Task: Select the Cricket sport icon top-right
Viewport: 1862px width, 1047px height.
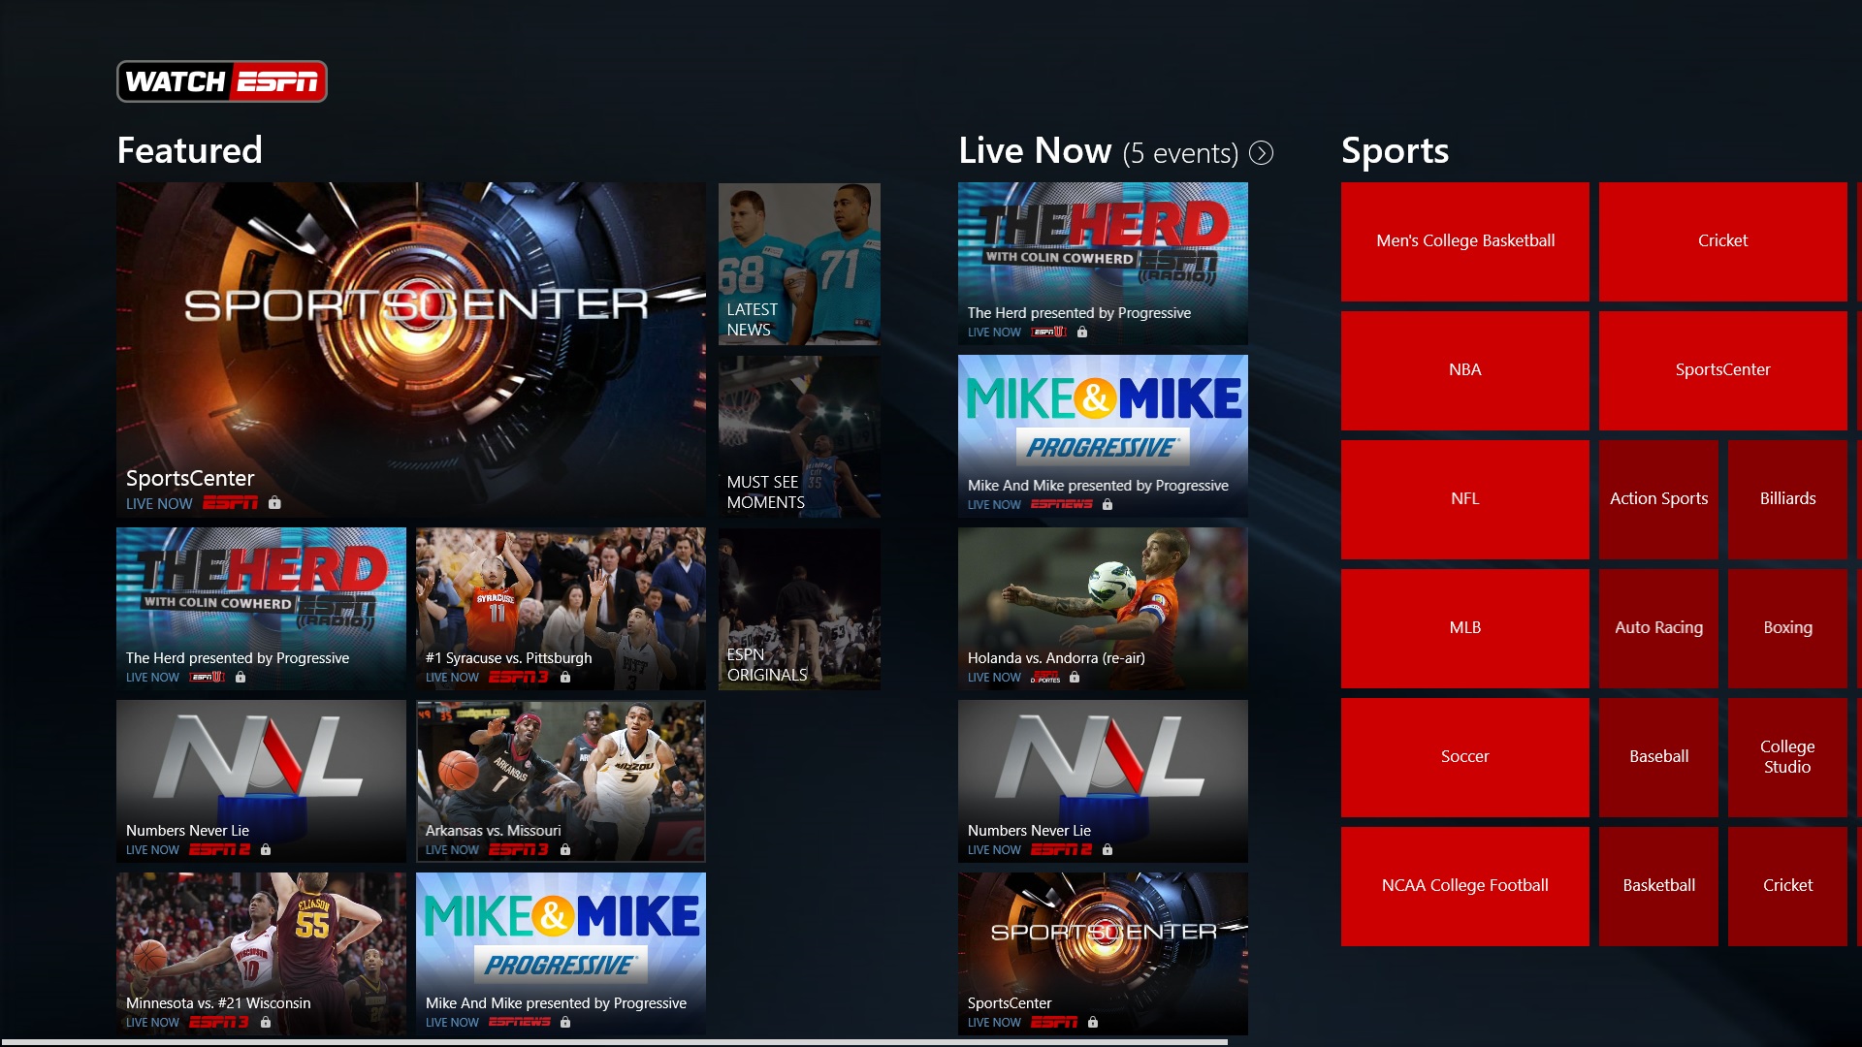Action: point(1722,240)
